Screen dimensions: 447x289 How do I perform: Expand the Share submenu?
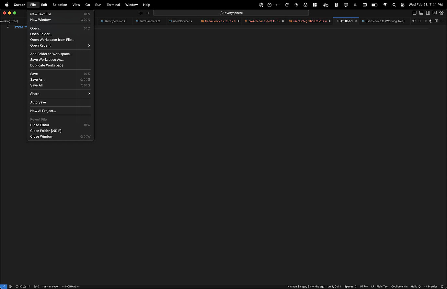(x=35, y=94)
